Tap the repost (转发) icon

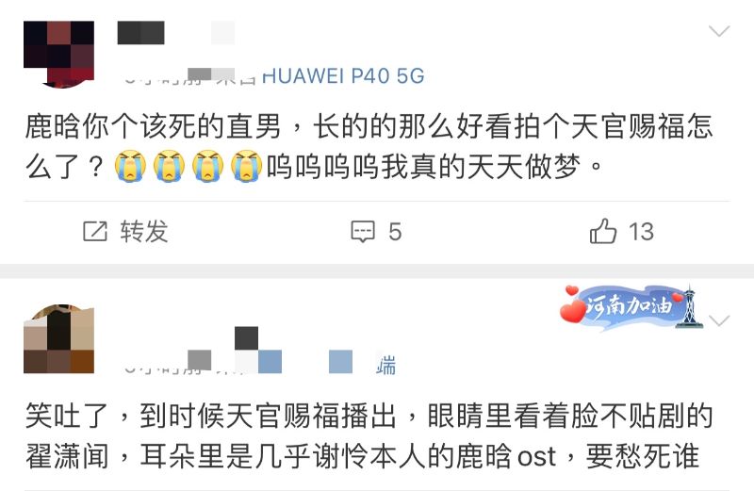(x=95, y=231)
